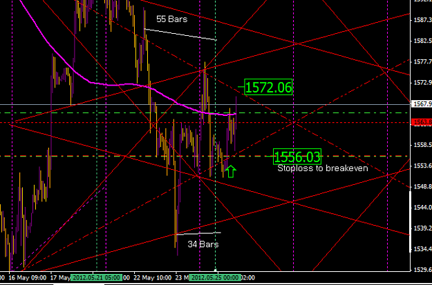Click the 1534.4 price scale value

tap(422, 249)
